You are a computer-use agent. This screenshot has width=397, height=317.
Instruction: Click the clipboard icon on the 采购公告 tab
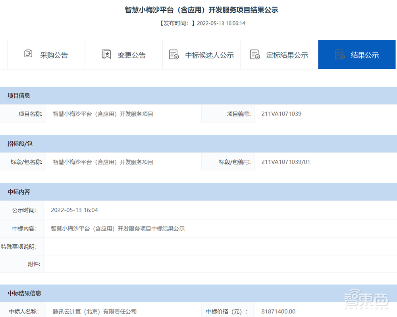point(28,53)
